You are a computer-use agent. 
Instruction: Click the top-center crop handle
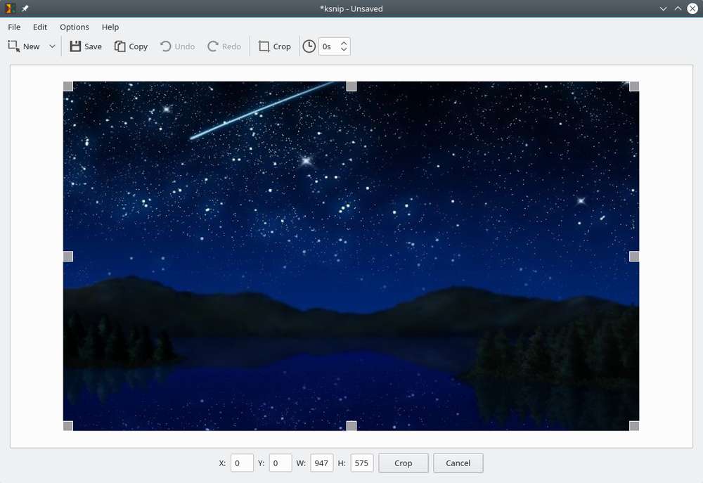[351, 86]
